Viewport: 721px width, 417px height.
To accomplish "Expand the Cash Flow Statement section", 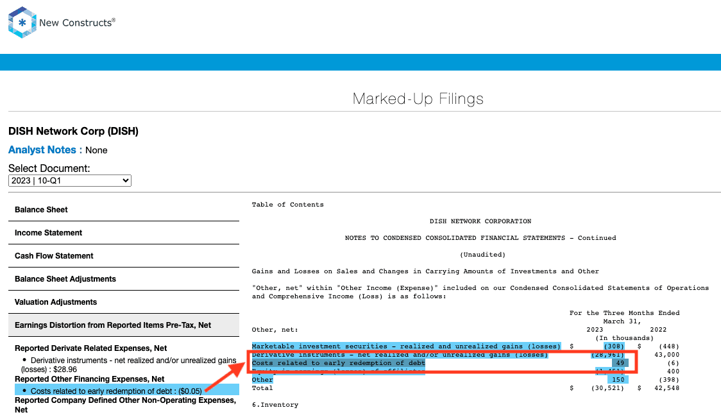I will [x=124, y=255].
